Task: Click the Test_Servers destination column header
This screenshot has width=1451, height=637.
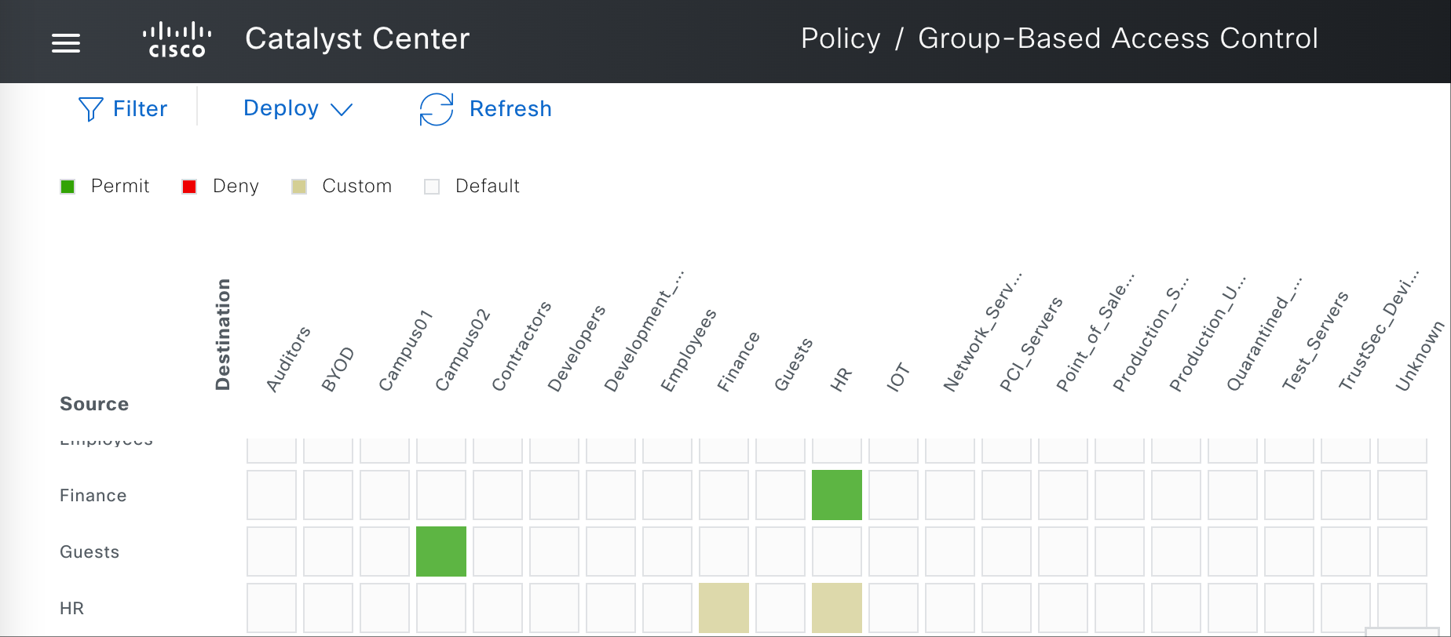Action: click(x=1315, y=340)
